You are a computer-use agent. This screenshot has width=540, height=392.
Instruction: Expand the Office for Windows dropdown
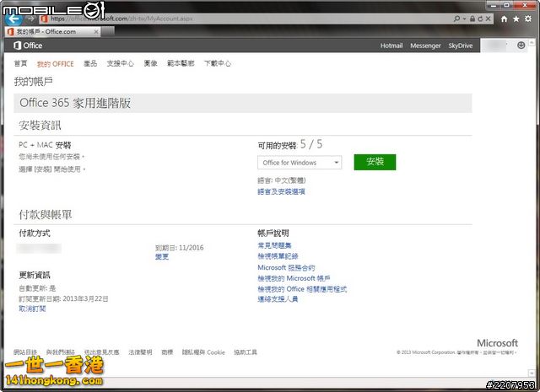[x=300, y=163]
